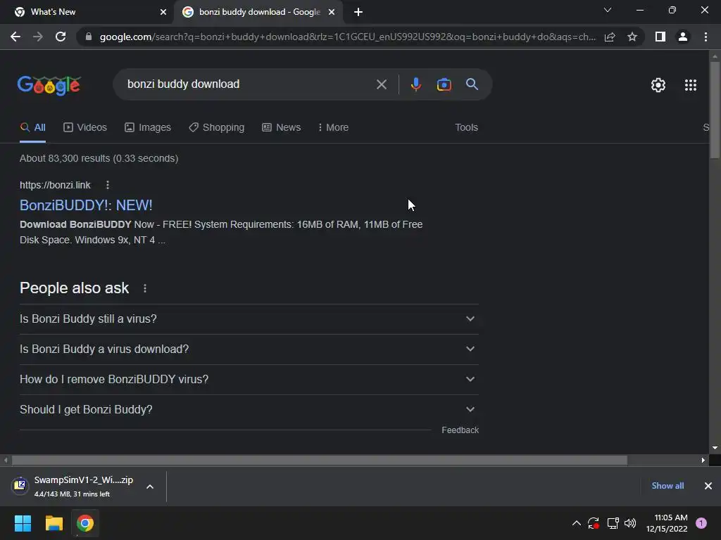
Task: Open Chrome three-dot menu
Action: [x=706, y=37]
